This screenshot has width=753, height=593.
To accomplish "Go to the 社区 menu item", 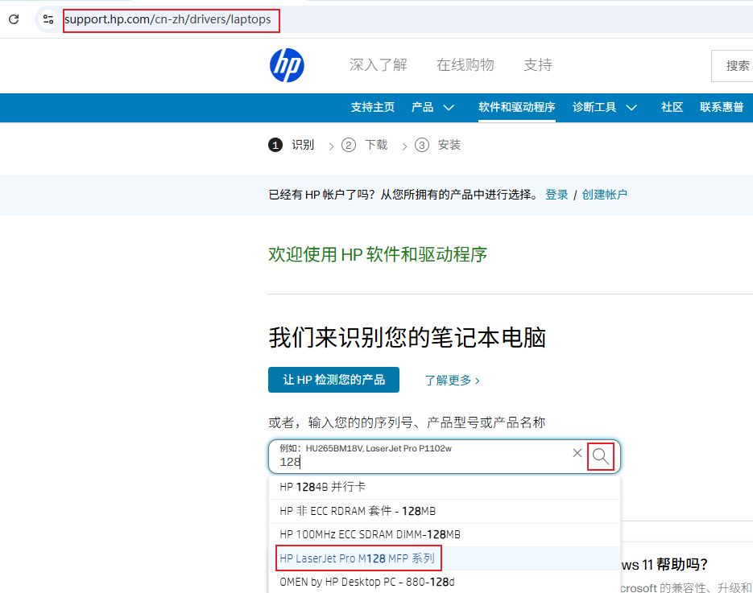I will [672, 107].
